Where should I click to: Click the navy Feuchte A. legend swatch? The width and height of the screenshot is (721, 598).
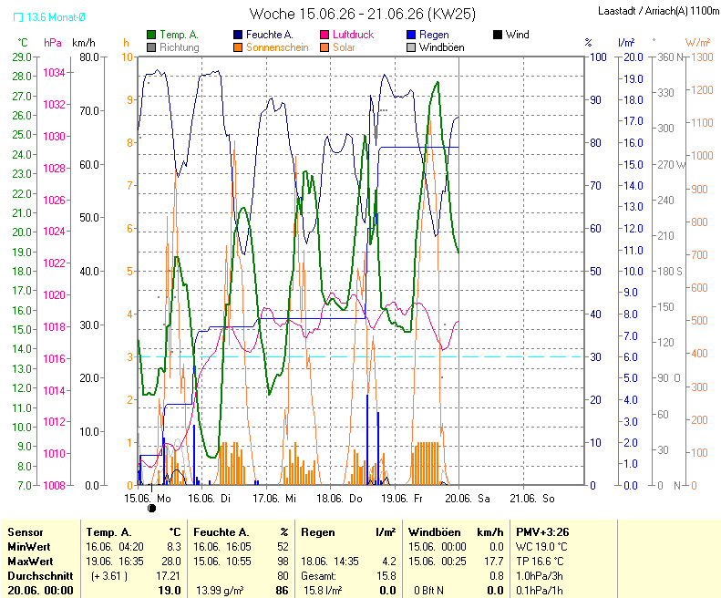[238, 35]
